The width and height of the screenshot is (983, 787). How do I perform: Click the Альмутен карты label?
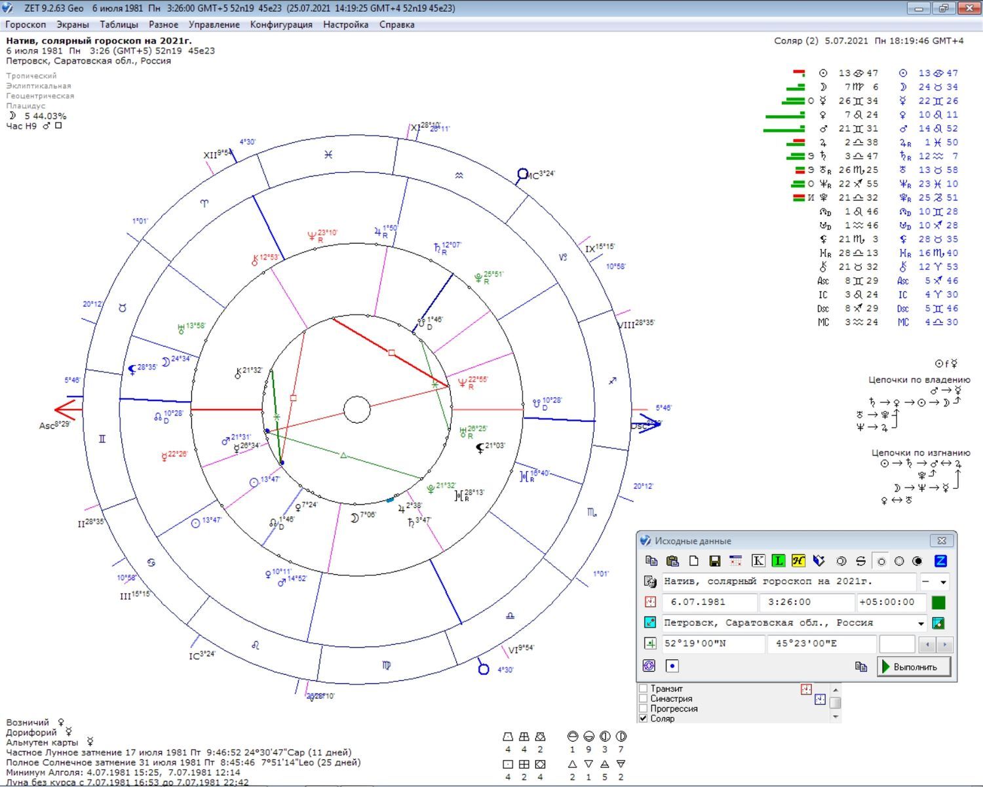tap(42, 742)
